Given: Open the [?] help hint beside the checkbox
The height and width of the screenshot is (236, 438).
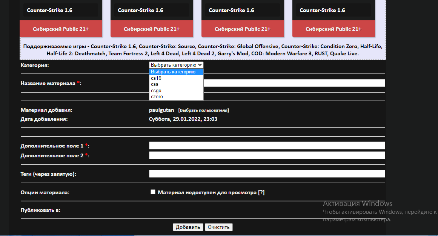Looking at the screenshot, I should tap(261, 192).
